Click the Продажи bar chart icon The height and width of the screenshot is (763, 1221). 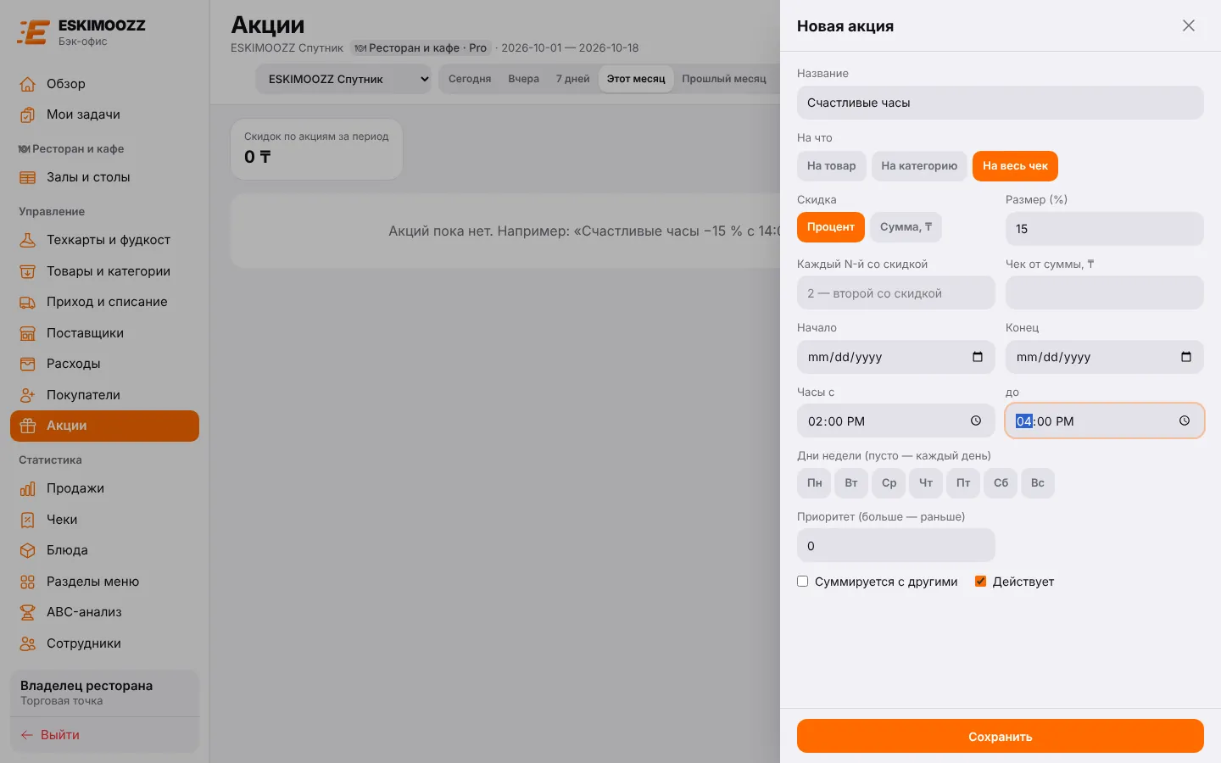click(x=28, y=488)
